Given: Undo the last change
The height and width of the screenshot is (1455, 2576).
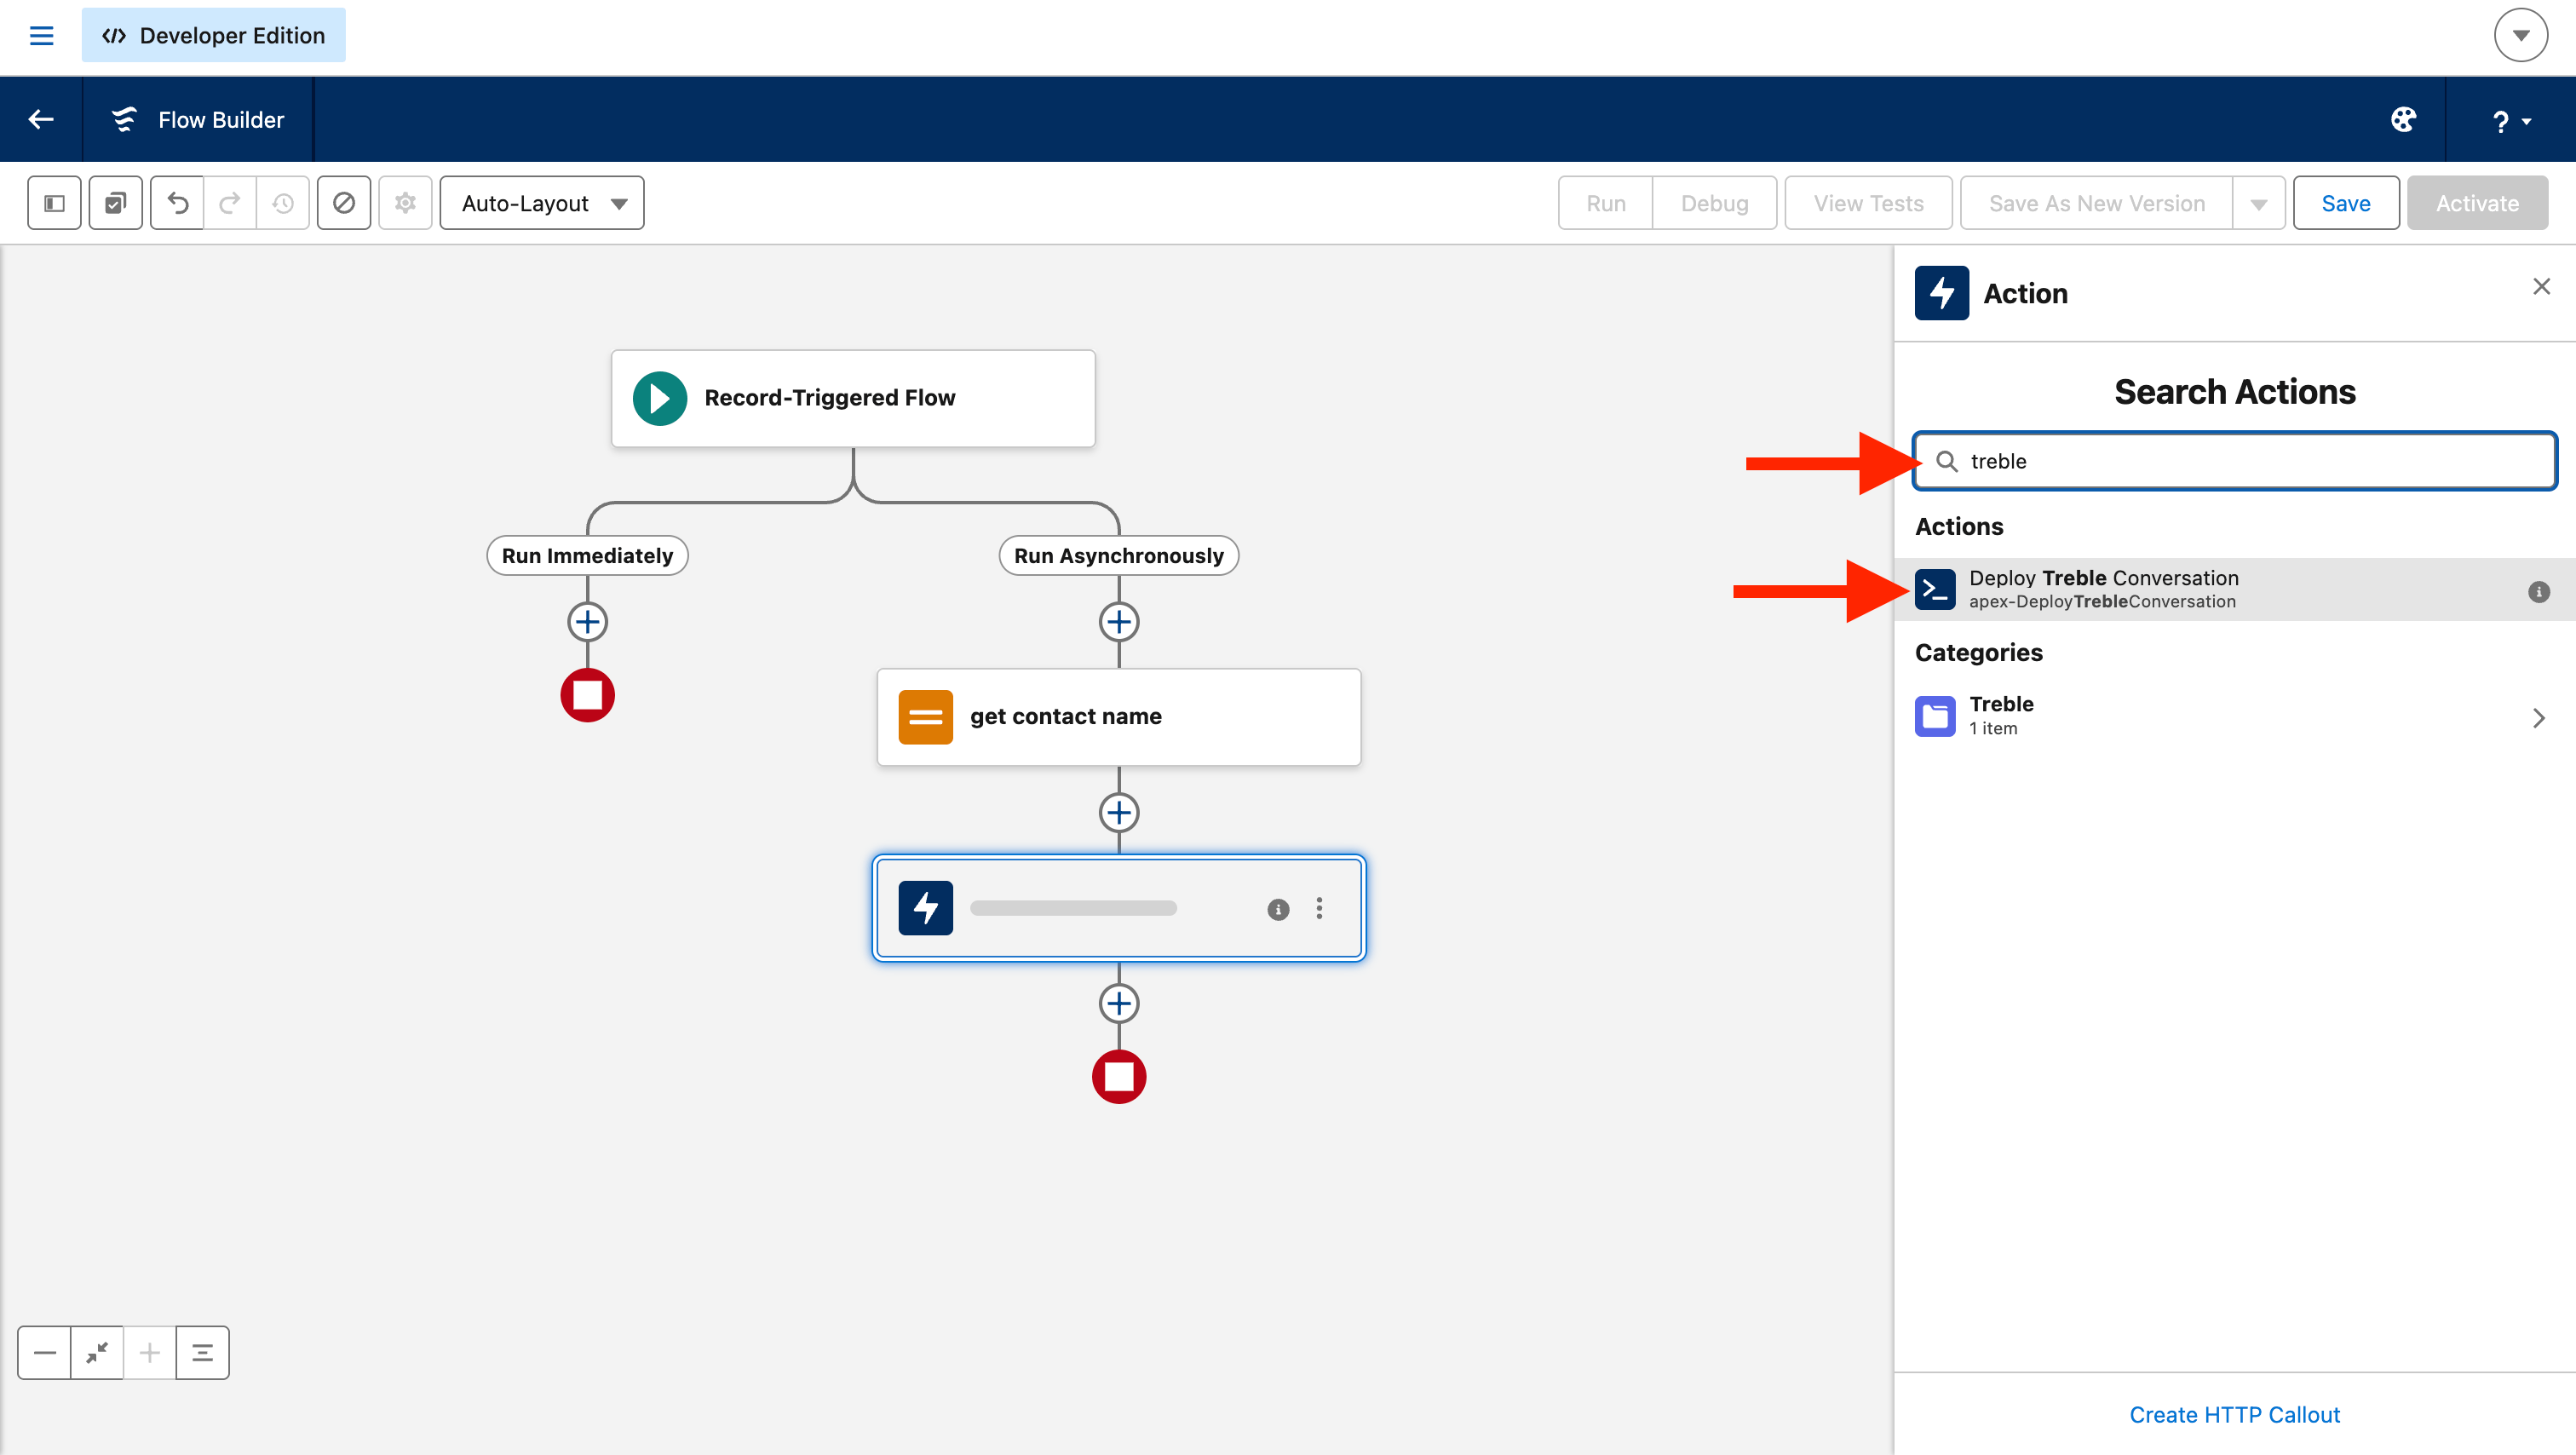Looking at the screenshot, I should tap(178, 203).
